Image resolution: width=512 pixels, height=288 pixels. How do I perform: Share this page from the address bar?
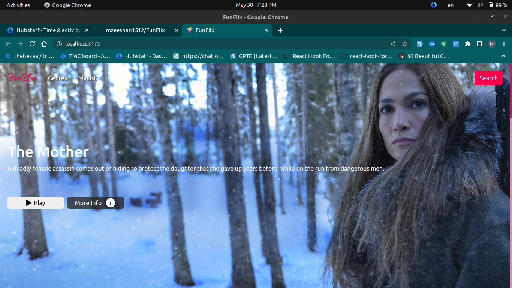[393, 44]
